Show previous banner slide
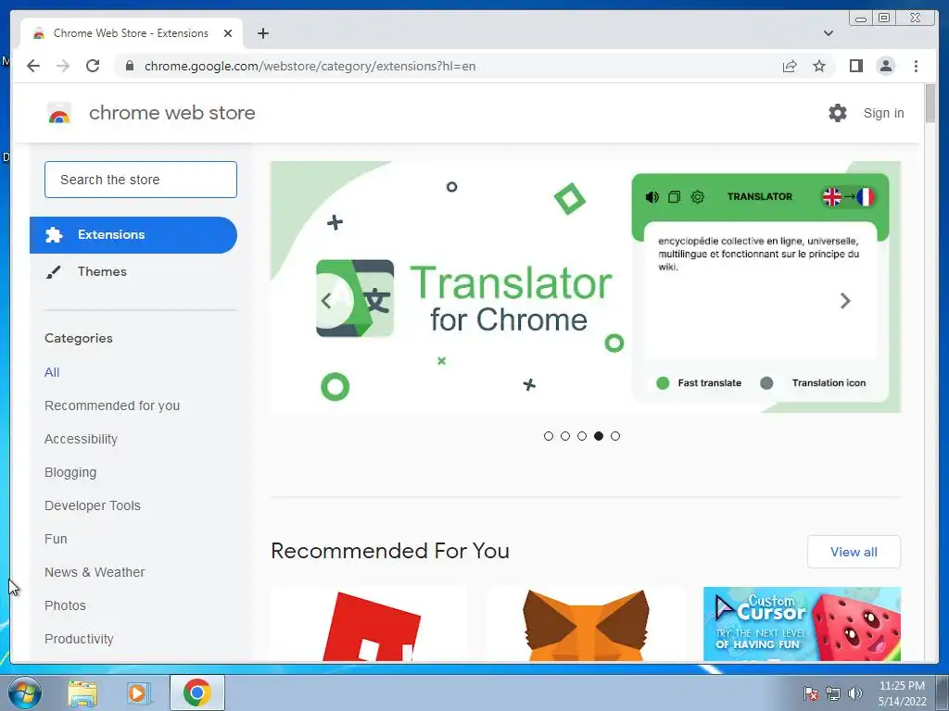 326,301
